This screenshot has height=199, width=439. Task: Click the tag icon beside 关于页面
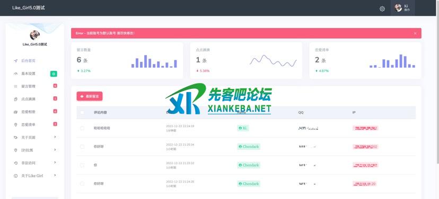(16, 138)
